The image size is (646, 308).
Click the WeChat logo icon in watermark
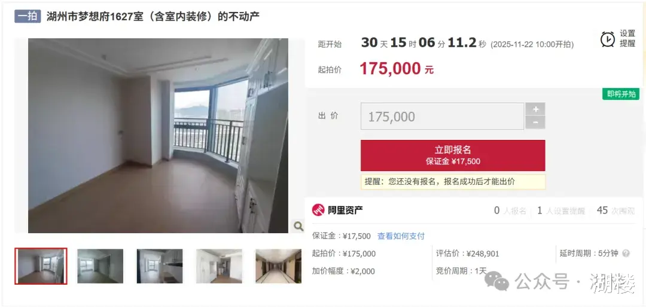point(497,281)
